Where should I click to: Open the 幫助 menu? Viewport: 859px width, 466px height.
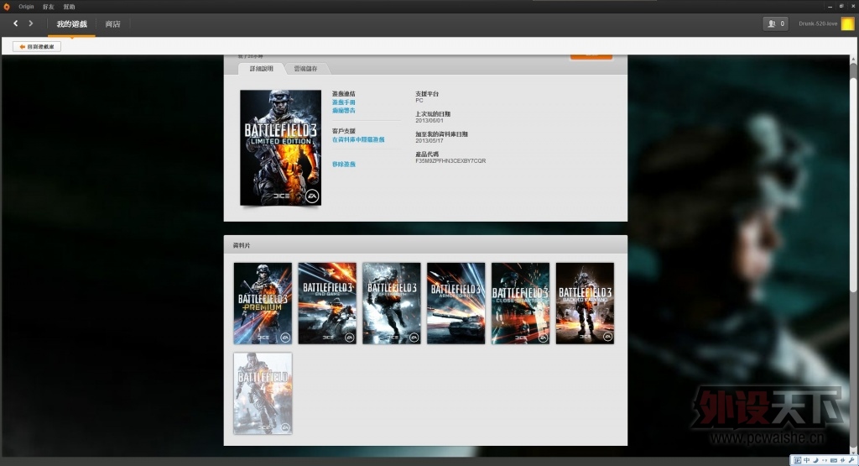tap(69, 7)
